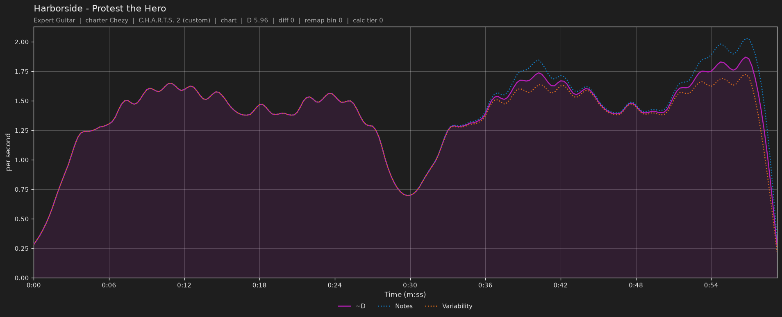The image size is (782, 317).
Task: Click the 'diff 0' subtitle value
Action: [286, 20]
